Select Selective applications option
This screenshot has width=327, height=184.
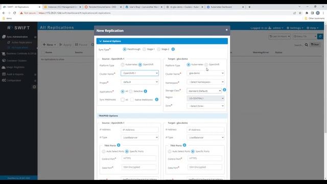[131, 91]
